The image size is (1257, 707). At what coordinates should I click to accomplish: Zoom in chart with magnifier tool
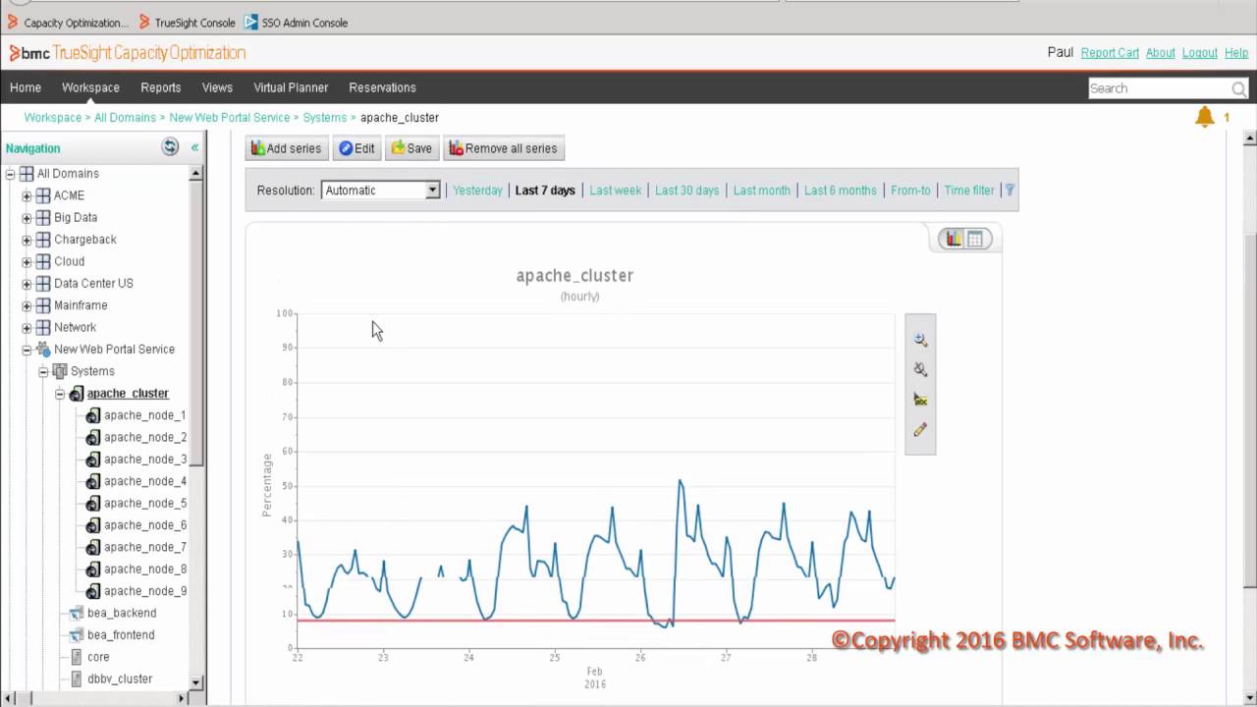pyautogui.click(x=920, y=340)
